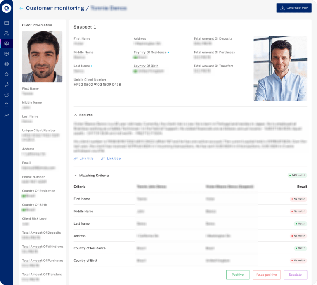
Task: Click the blue dot beside Country Of Residence
Action: 168,52
